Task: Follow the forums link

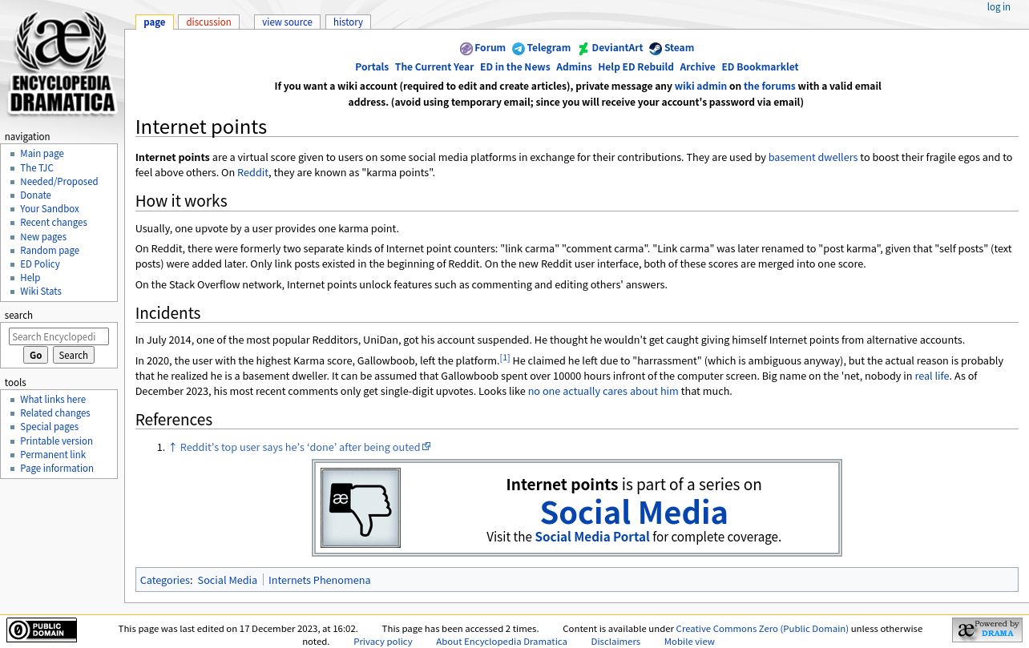Action: (x=769, y=87)
